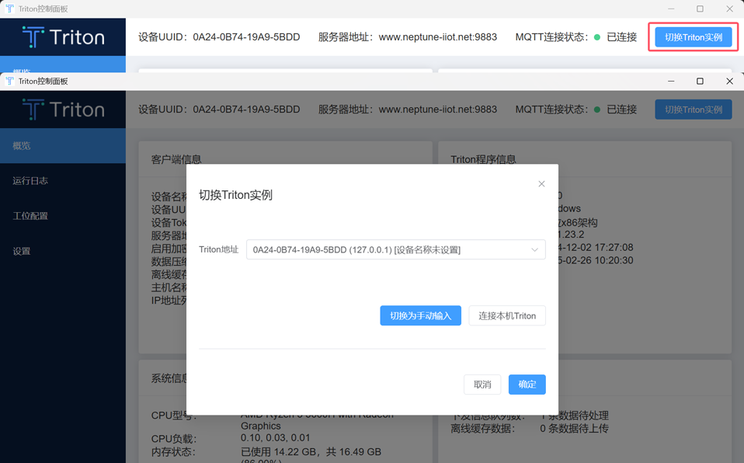The width and height of the screenshot is (744, 463).
Task: Click 0 条数据待上传 text
Action: click(x=574, y=429)
